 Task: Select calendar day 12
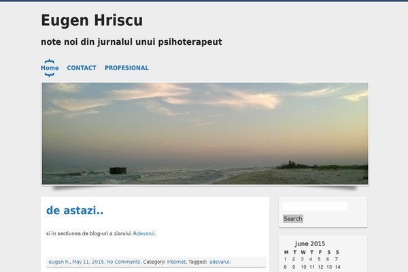pos(320,267)
